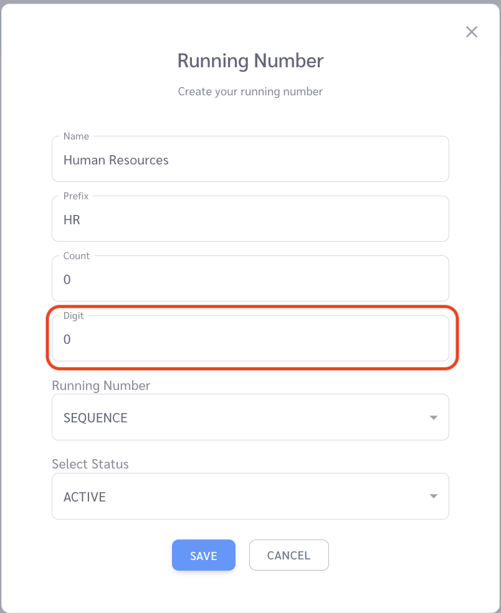Screen dimensions: 501x613
Task: Open the ACTIVE status dropdown arrow
Action: (433, 496)
